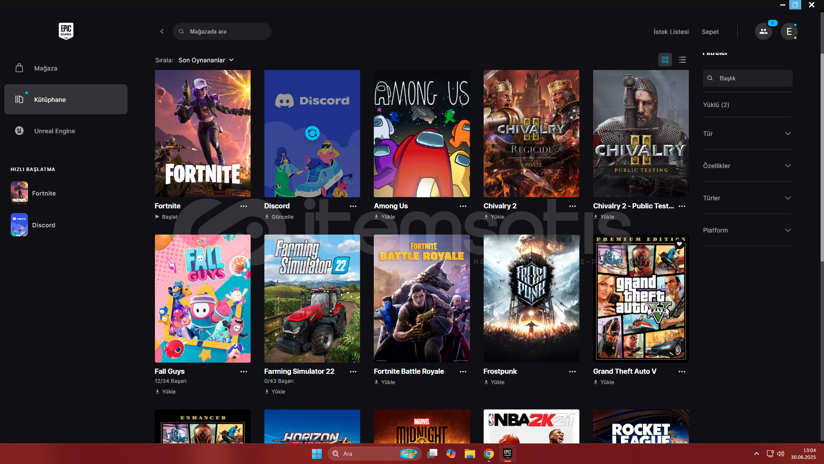
Task: Switch to list view layout
Action: [682, 60]
